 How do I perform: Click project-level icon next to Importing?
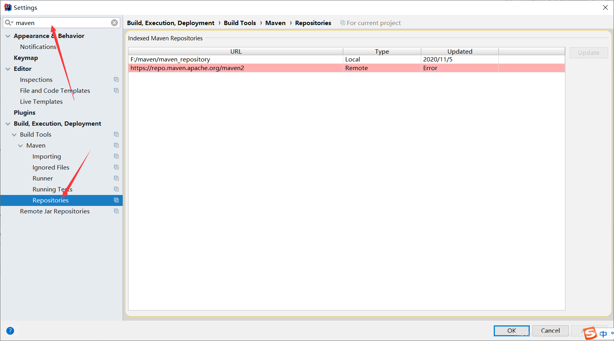click(116, 156)
